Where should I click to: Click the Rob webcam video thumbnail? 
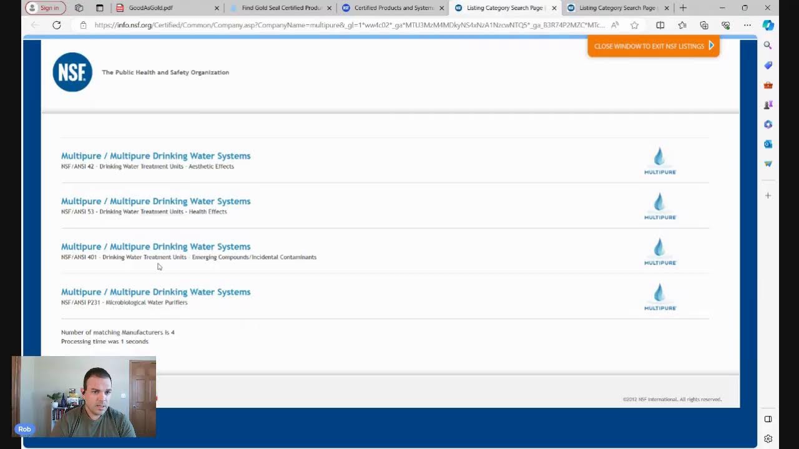tap(84, 397)
